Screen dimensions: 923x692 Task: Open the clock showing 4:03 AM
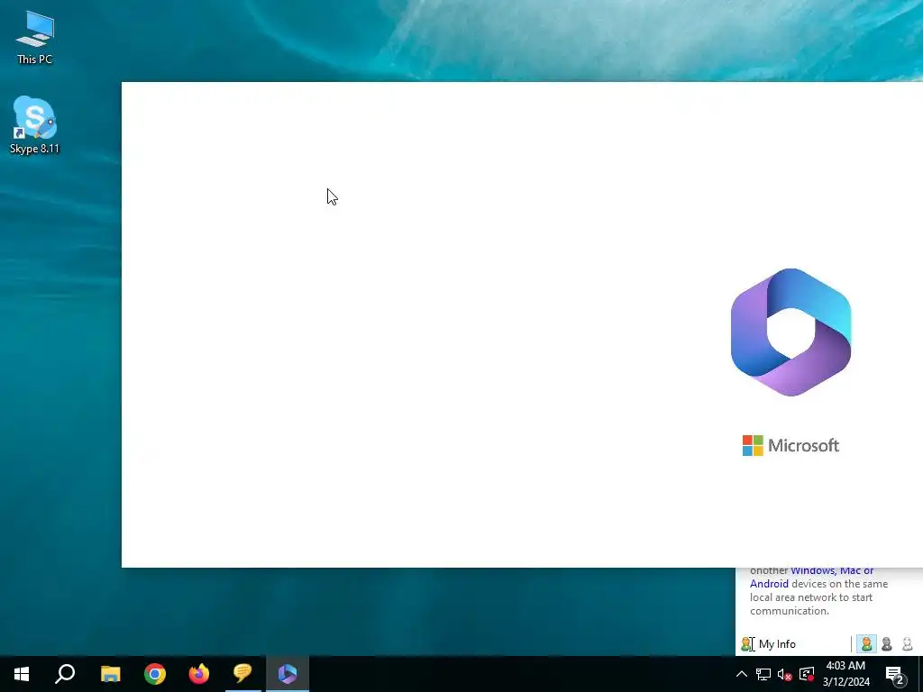[845, 674]
